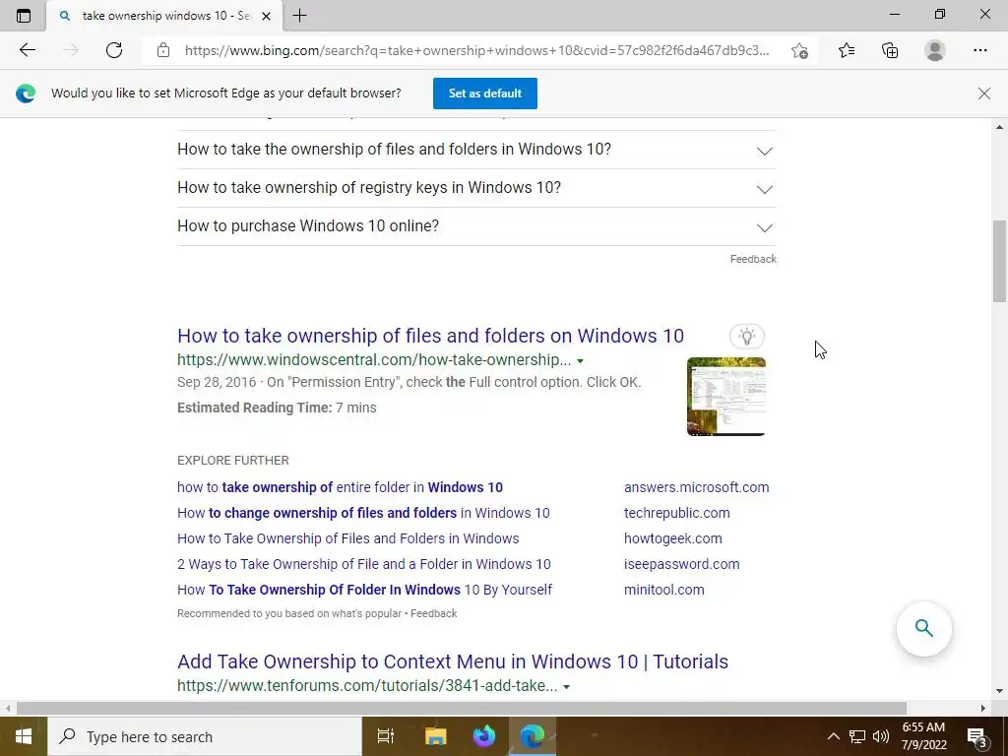Go back to the previous page
The image size is (1008, 756).
click(x=27, y=50)
